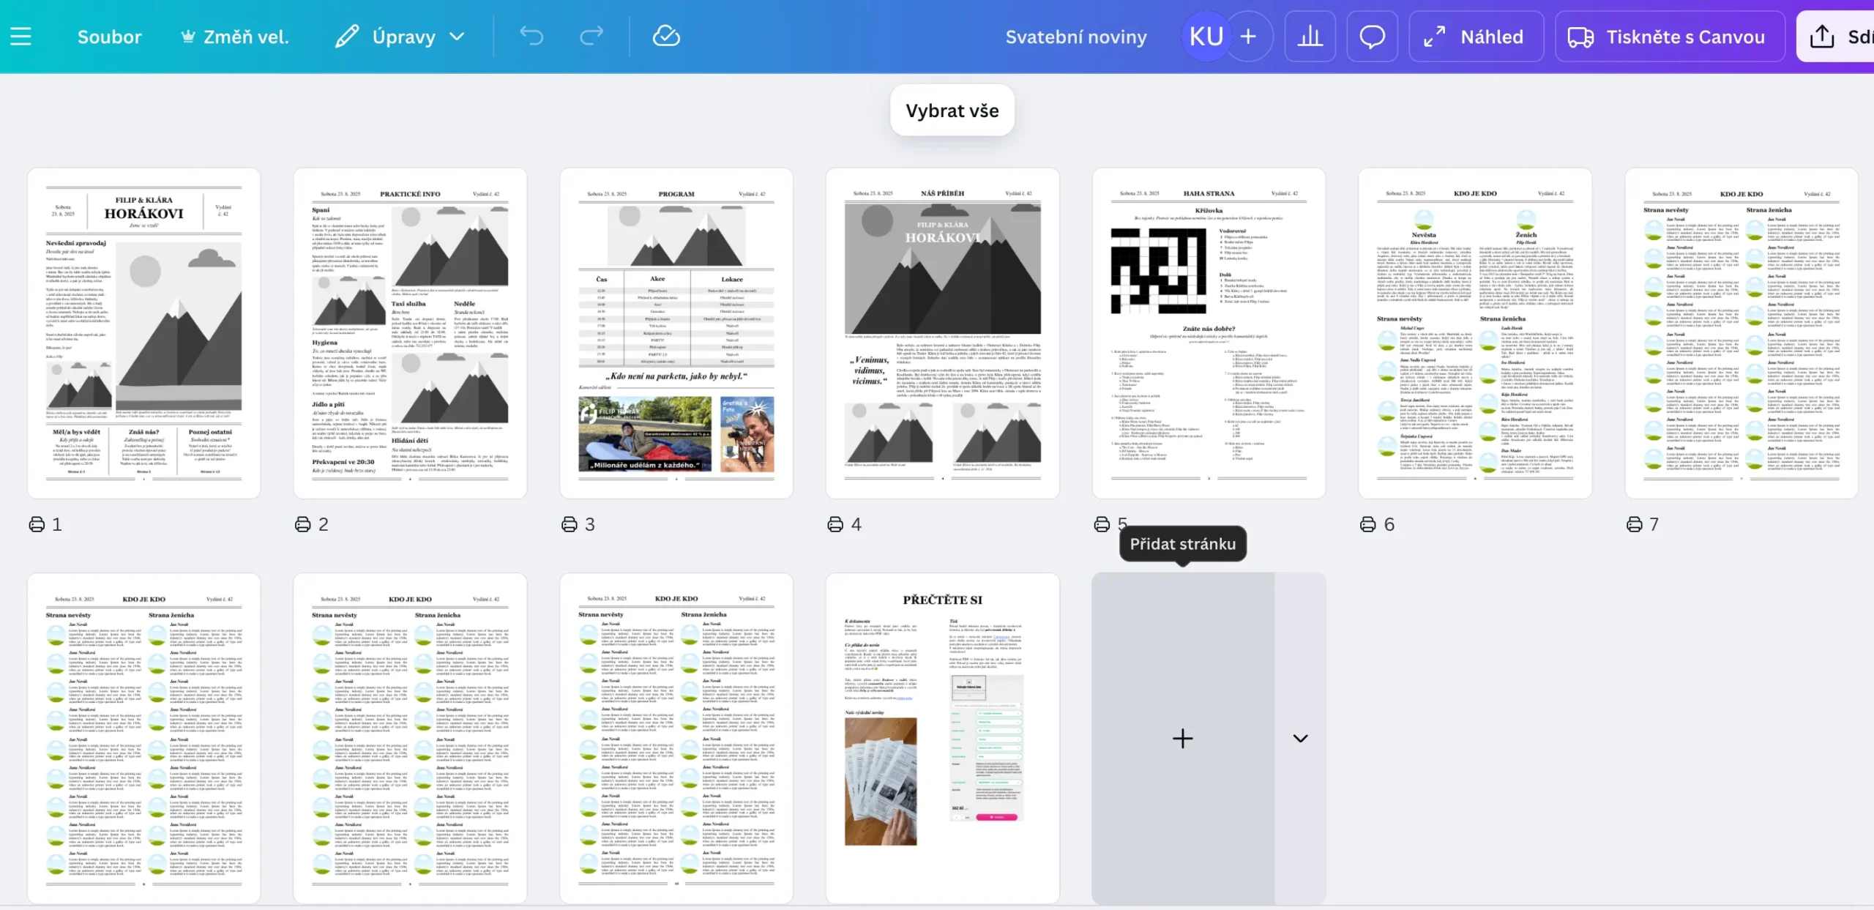The height and width of the screenshot is (910, 1874).
Task: Add a new page with plus tile
Action: click(1182, 738)
